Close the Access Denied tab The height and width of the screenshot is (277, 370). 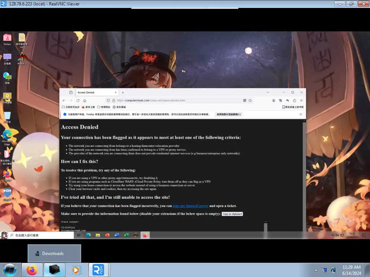116,92
